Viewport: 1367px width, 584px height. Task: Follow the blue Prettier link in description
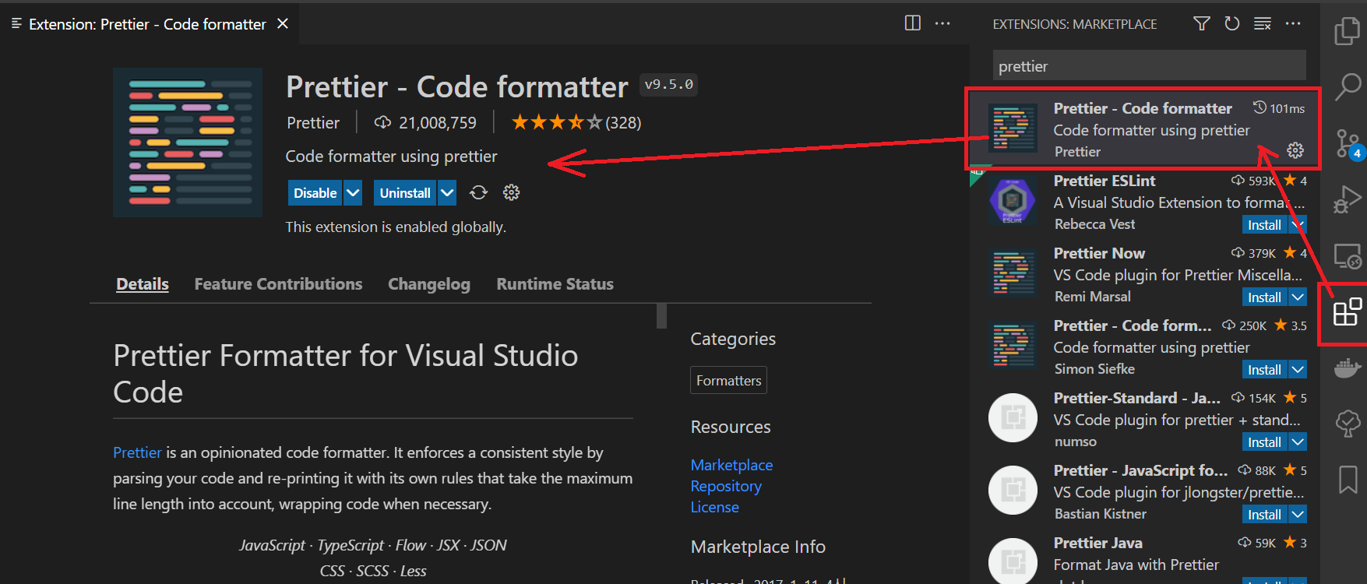137,452
